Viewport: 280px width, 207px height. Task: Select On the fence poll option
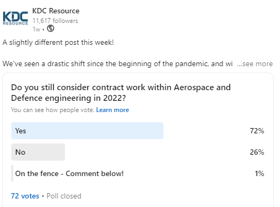(x=69, y=173)
